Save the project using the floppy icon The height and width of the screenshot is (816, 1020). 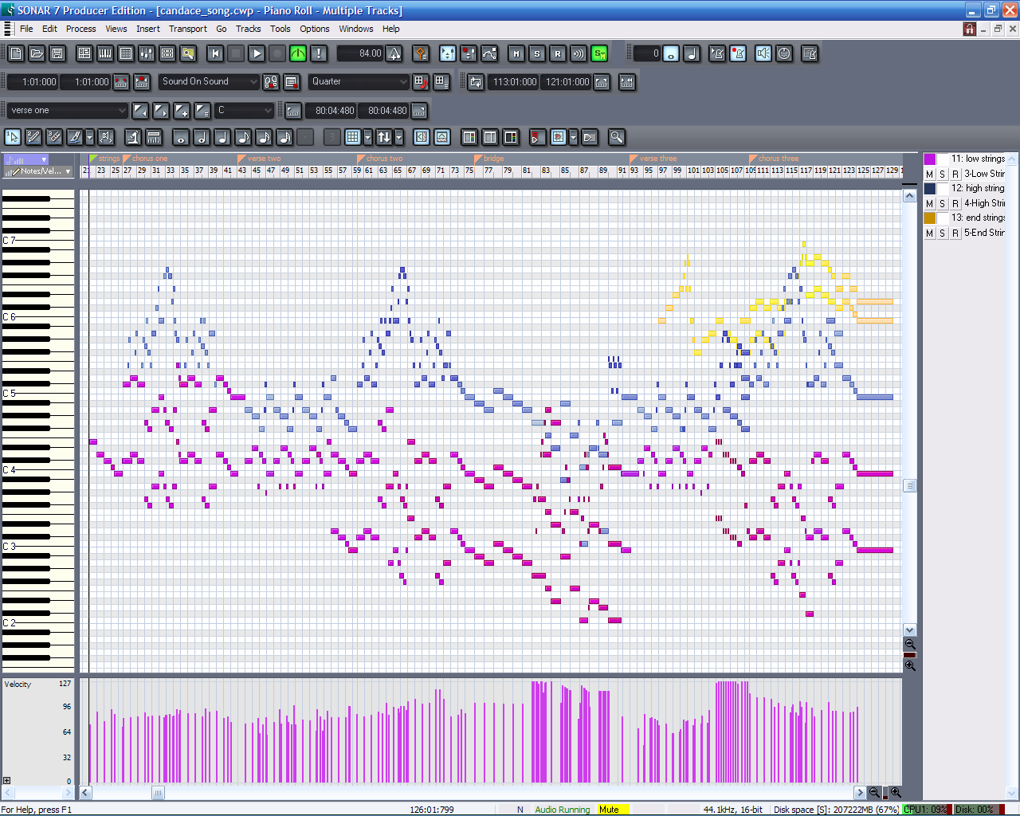(57, 53)
